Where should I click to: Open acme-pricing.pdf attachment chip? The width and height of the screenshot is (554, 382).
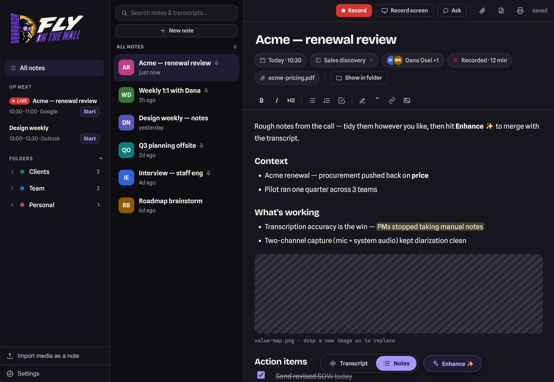[x=287, y=78]
